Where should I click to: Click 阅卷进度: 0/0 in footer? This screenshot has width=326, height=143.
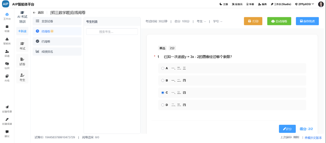click(x=90, y=137)
